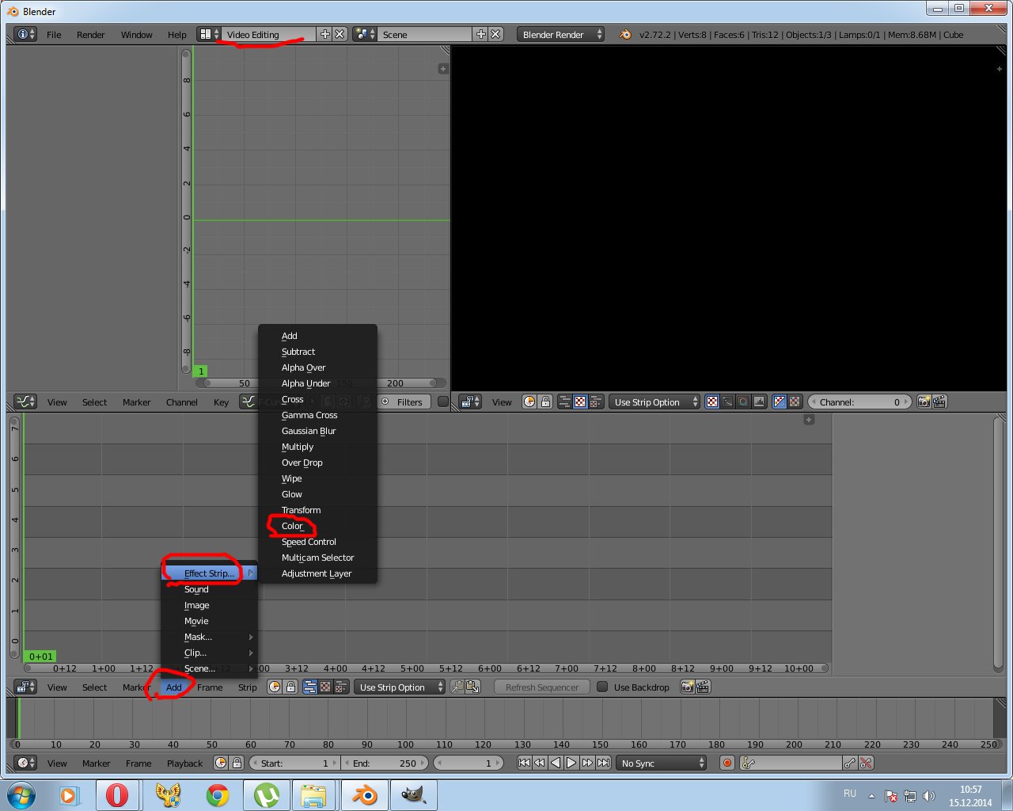Click the sequencer paste strips icon
The width and height of the screenshot is (1013, 811).
coord(473,687)
